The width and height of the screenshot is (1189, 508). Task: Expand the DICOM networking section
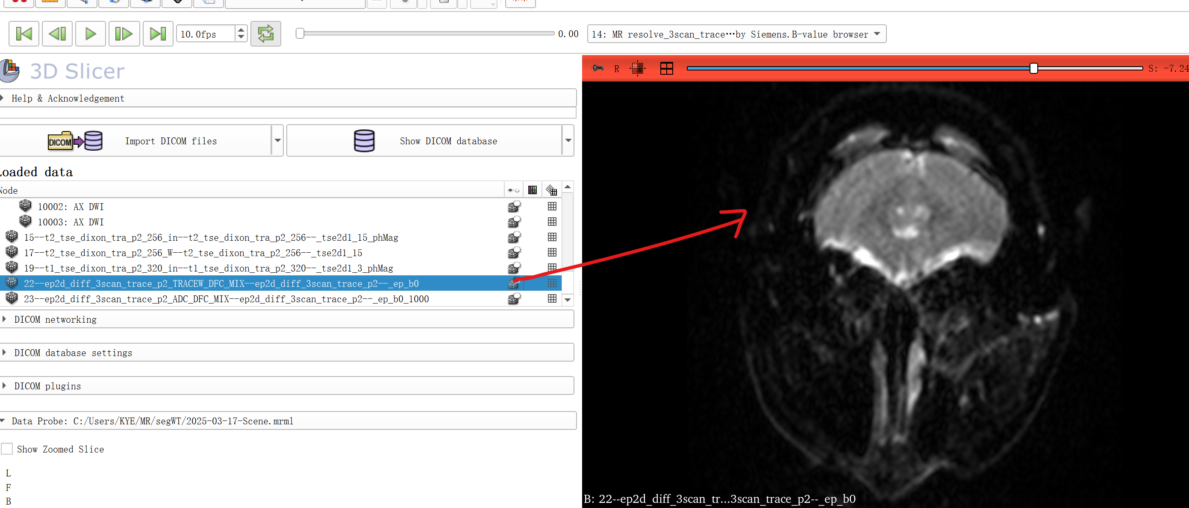56,319
